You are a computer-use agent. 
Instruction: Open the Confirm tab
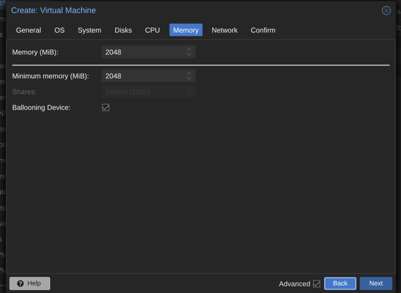pyautogui.click(x=263, y=30)
